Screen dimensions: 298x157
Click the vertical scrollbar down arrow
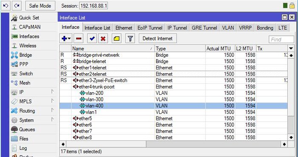(x=291, y=137)
